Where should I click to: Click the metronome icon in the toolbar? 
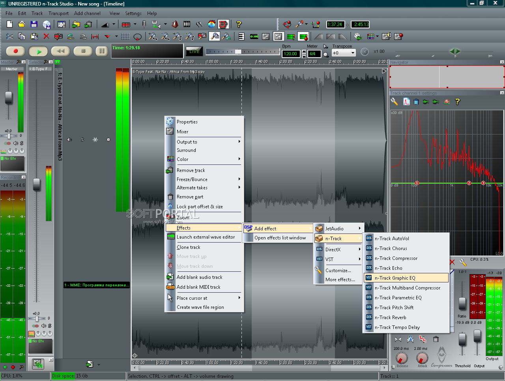(x=175, y=24)
